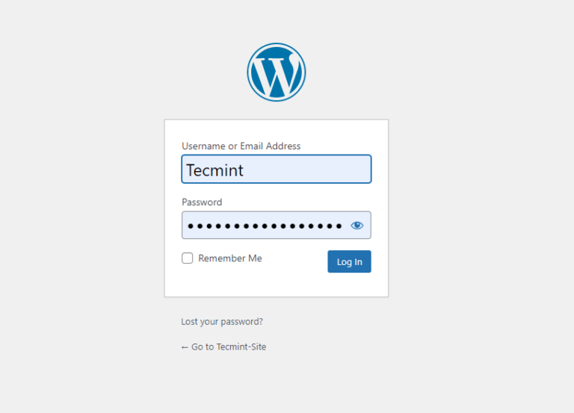Click the Username or Email Address label
Viewport: 574px width, 413px height.
coord(241,146)
